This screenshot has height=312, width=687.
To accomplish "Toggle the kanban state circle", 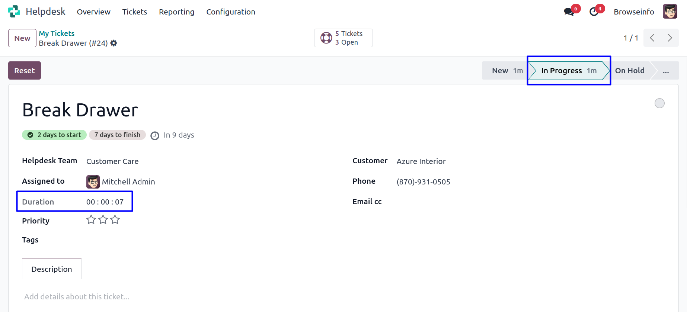I will point(659,103).
